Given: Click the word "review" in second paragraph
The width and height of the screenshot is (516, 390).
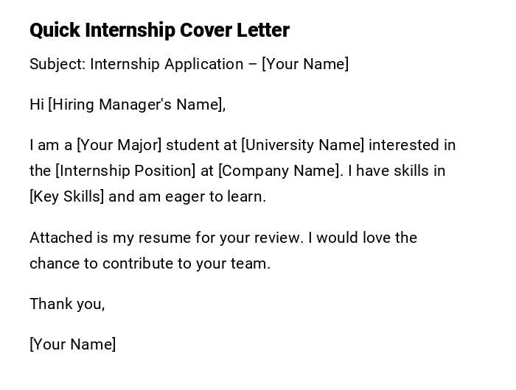Looking at the screenshot, I should 278,238.
